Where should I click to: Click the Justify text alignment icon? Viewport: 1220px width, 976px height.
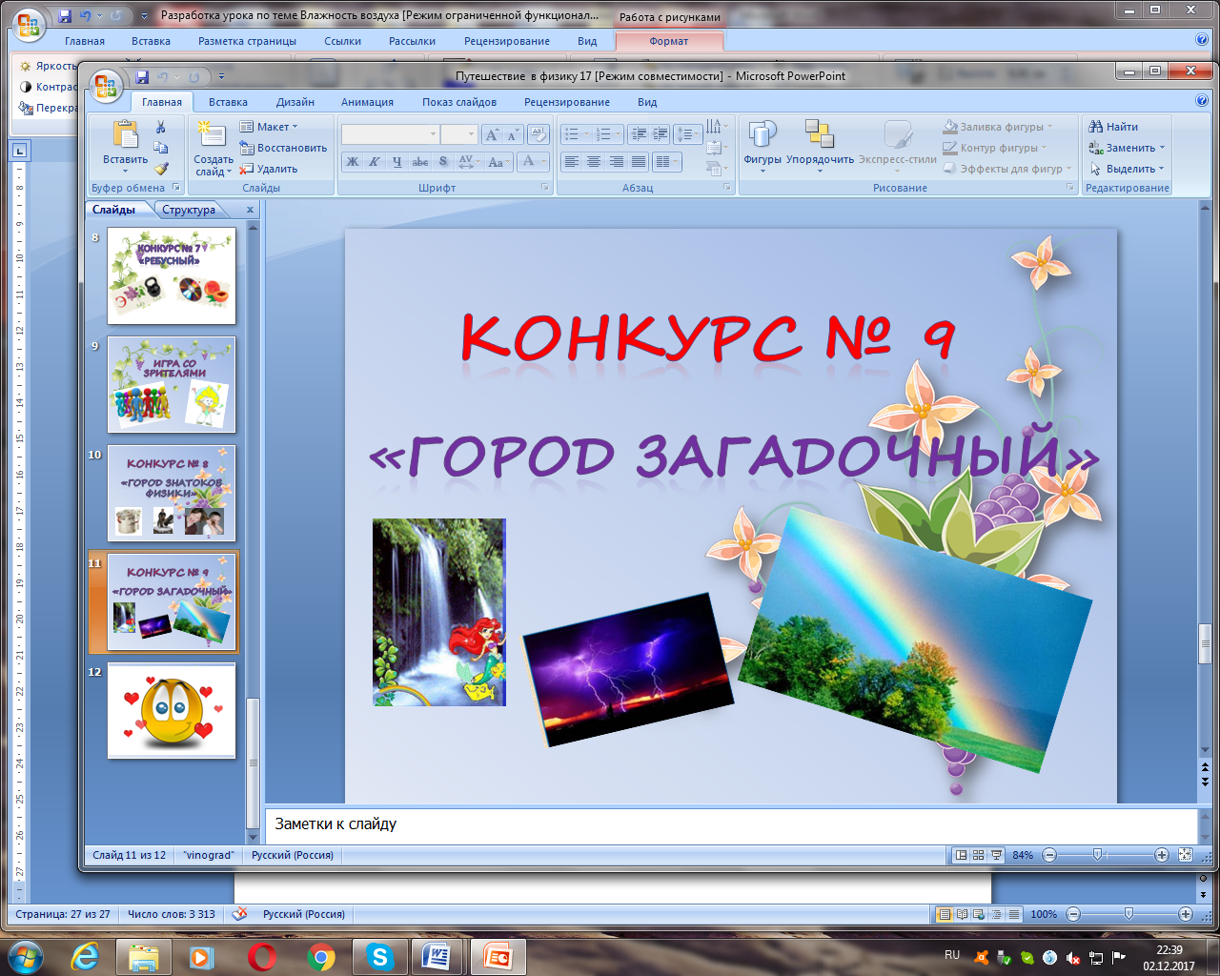point(639,161)
